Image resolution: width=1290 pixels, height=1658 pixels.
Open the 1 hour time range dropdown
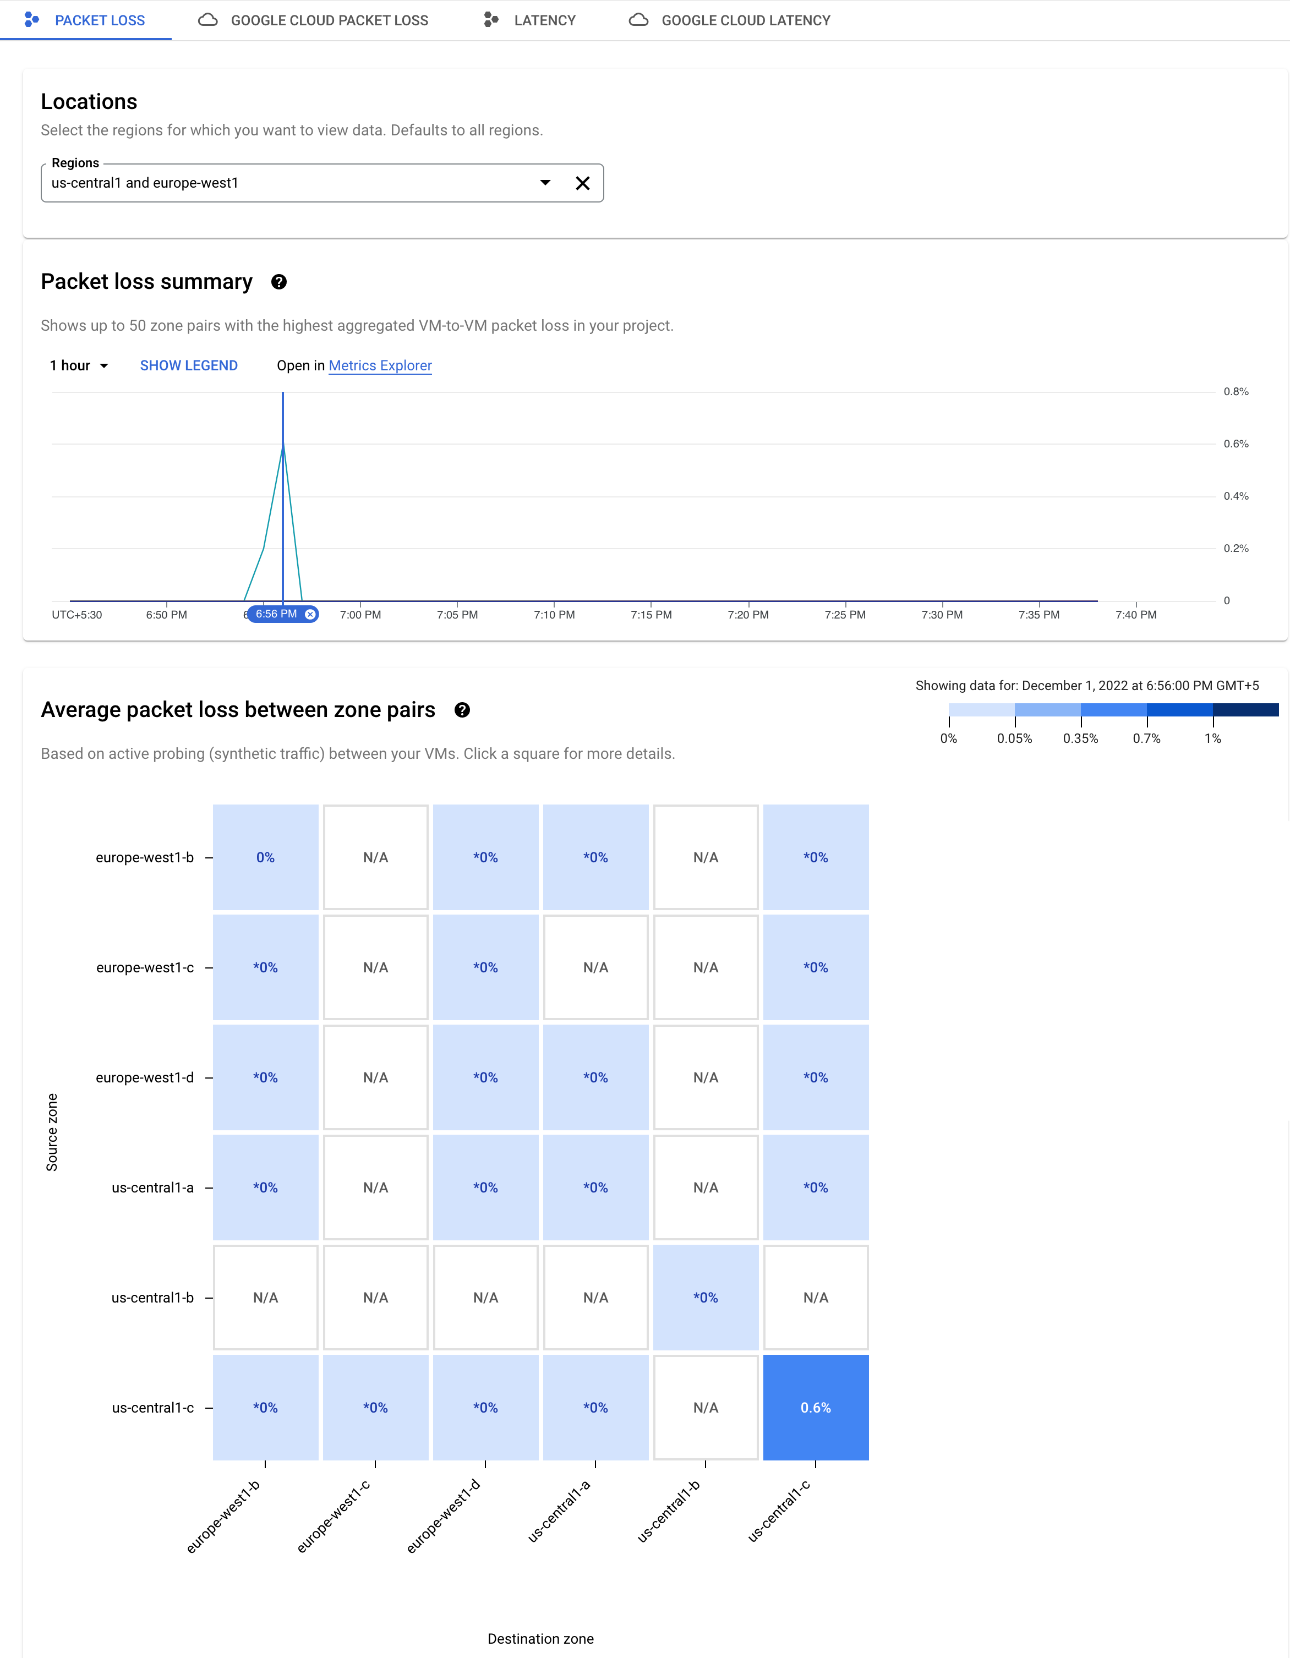point(79,366)
